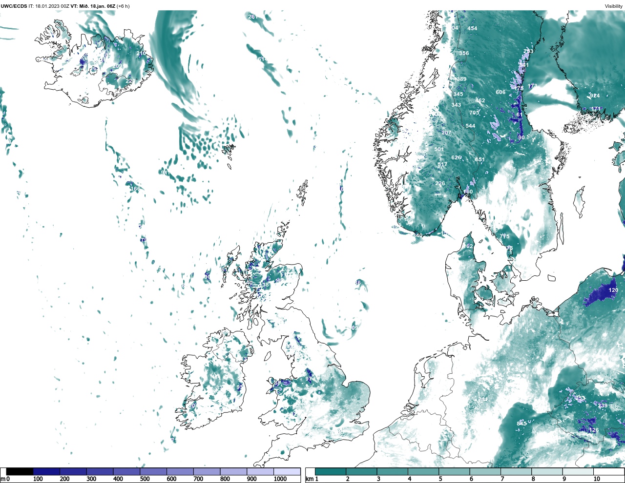Click the "389" visibility value on the map

coord(461,79)
